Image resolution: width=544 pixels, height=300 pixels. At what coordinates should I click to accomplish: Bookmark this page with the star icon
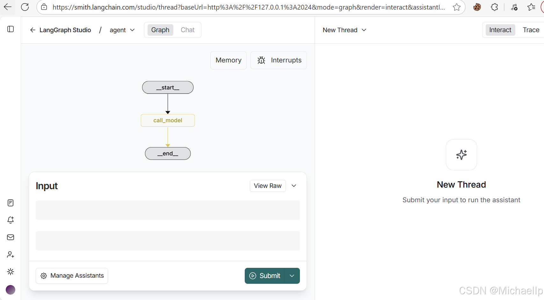pos(457,7)
